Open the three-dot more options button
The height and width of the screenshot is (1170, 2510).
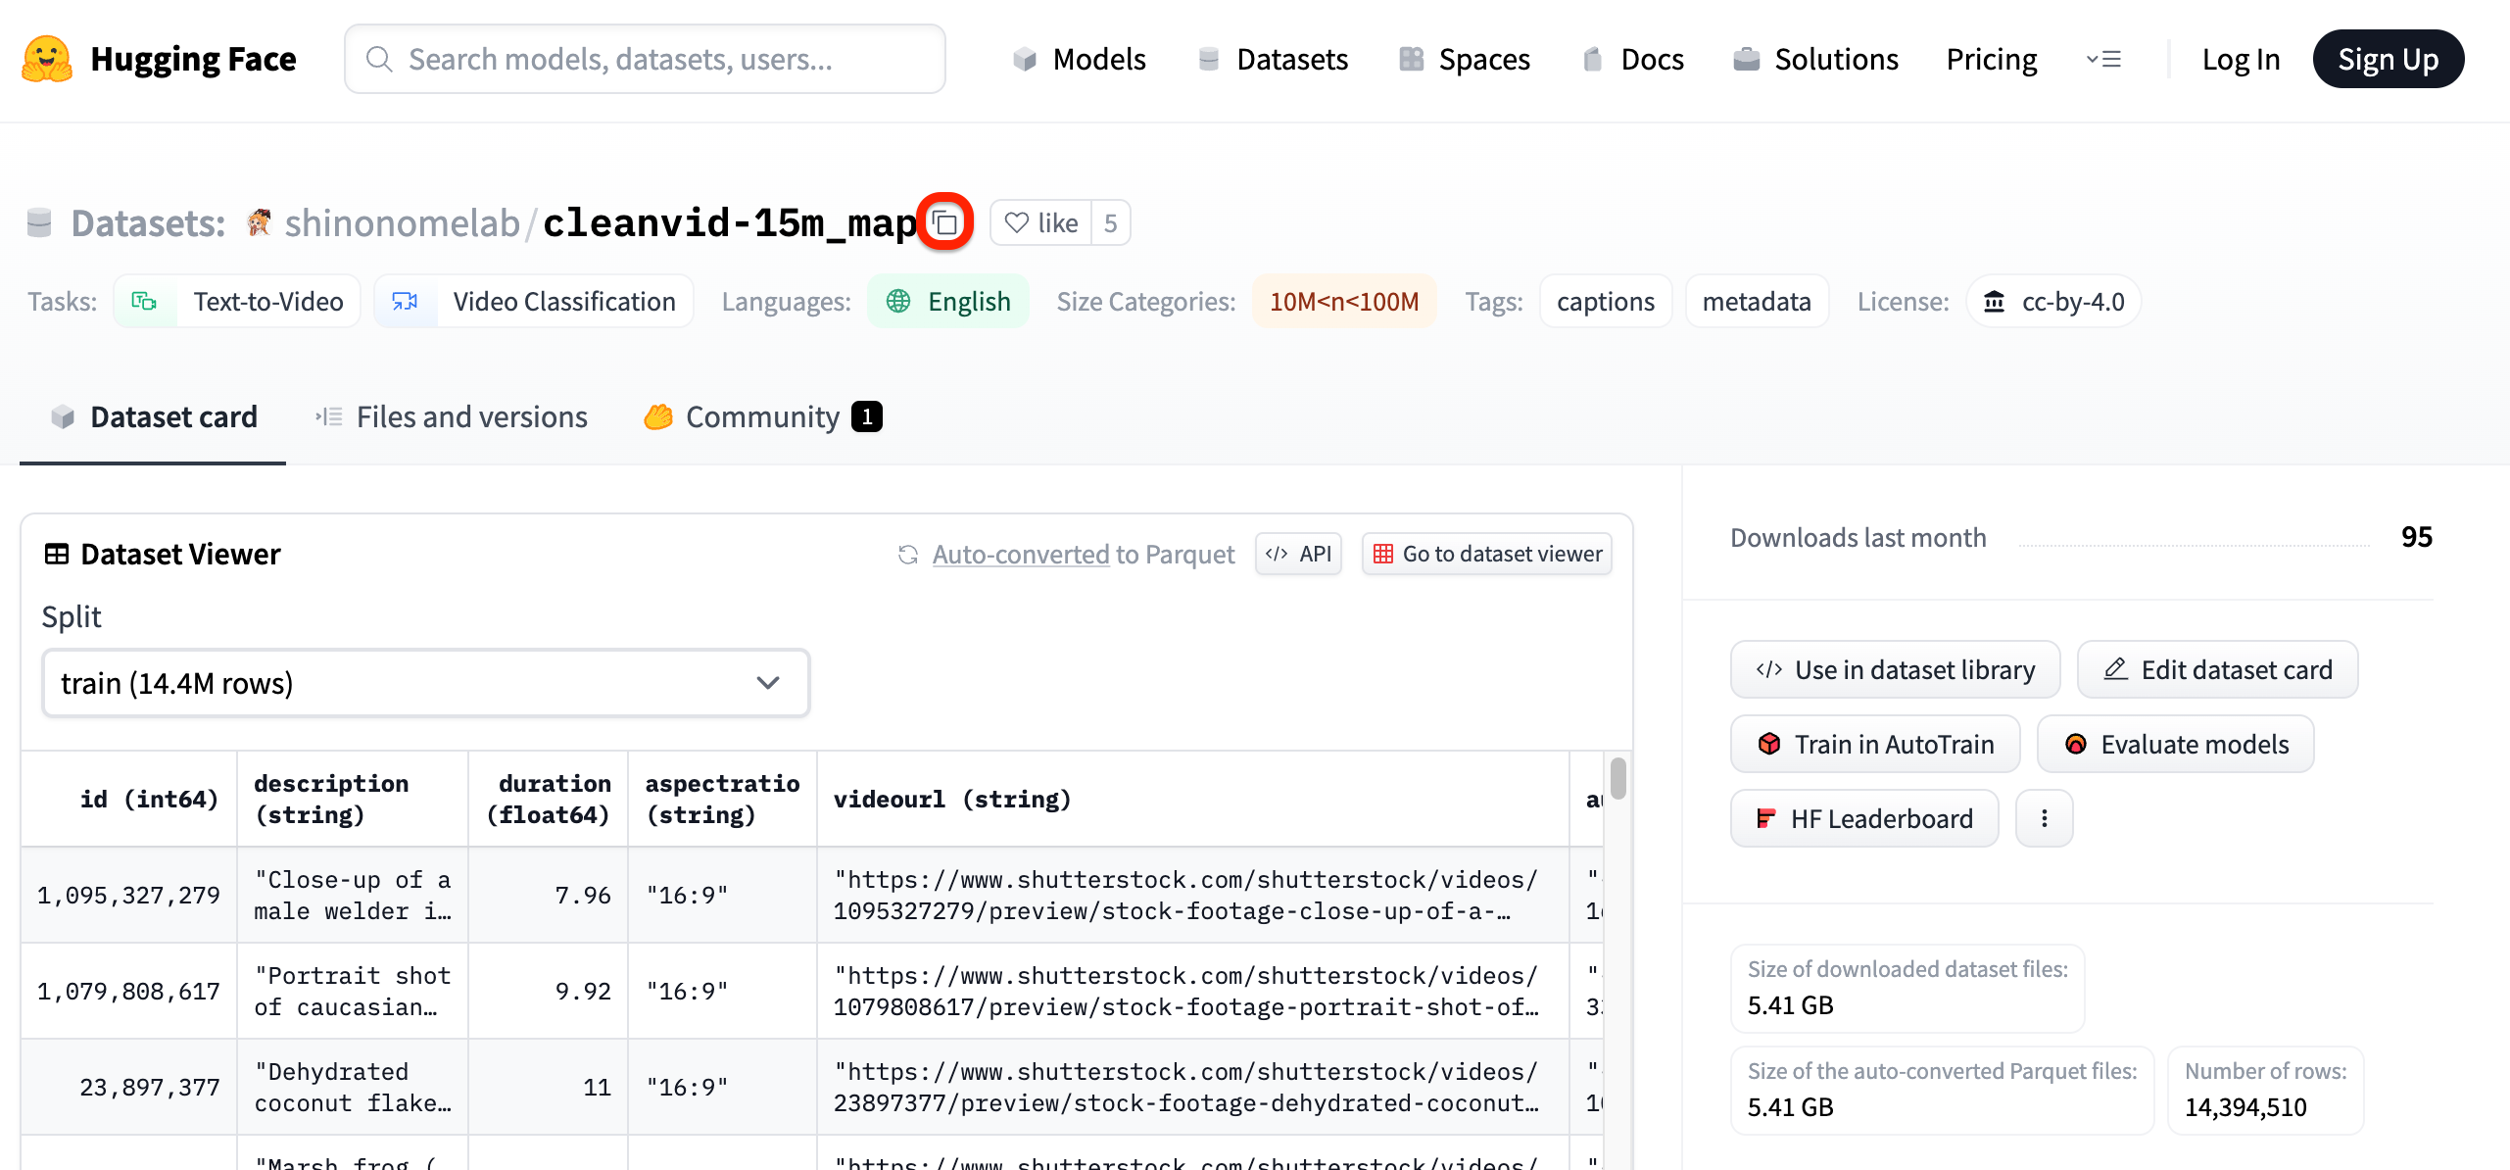[2044, 818]
